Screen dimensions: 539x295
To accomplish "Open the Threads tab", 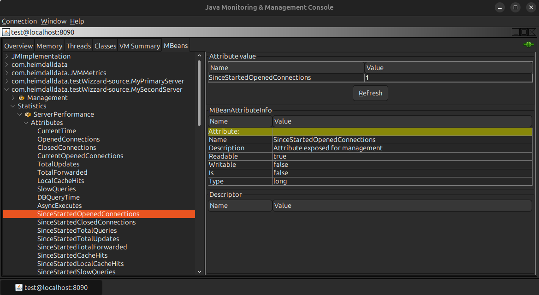I will pyautogui.click(x=78, y=46).
